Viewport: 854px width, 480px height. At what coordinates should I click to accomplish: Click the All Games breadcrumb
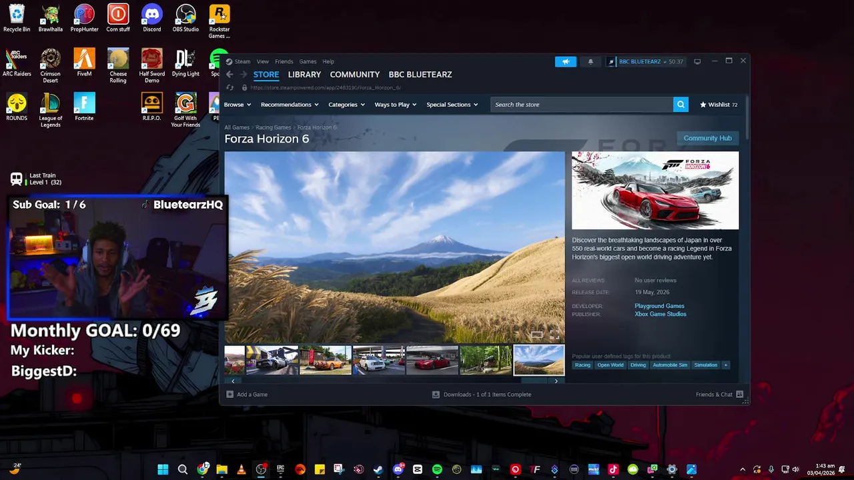point(237,127)
